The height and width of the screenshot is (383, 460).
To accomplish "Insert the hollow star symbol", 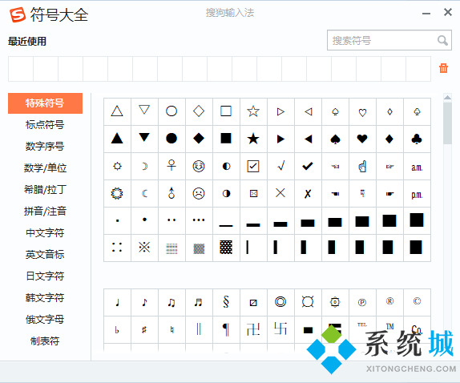I will pyautogui.click(x=253, y=111).
